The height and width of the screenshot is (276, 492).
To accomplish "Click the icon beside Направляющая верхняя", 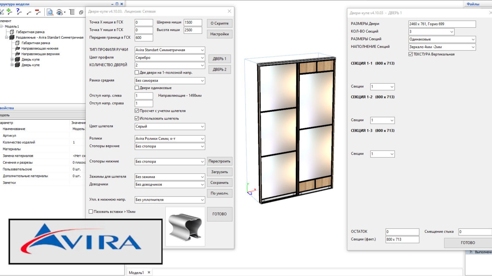I will tap(17, 54).
